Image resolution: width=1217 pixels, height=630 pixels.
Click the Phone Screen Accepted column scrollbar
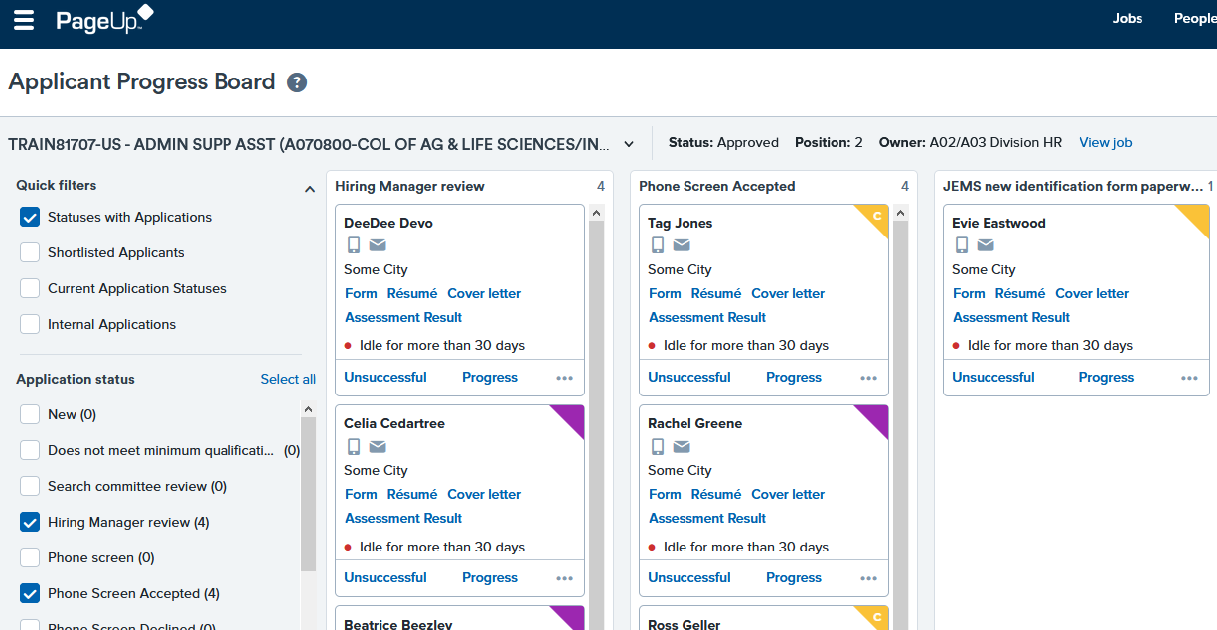click(901, 424)
